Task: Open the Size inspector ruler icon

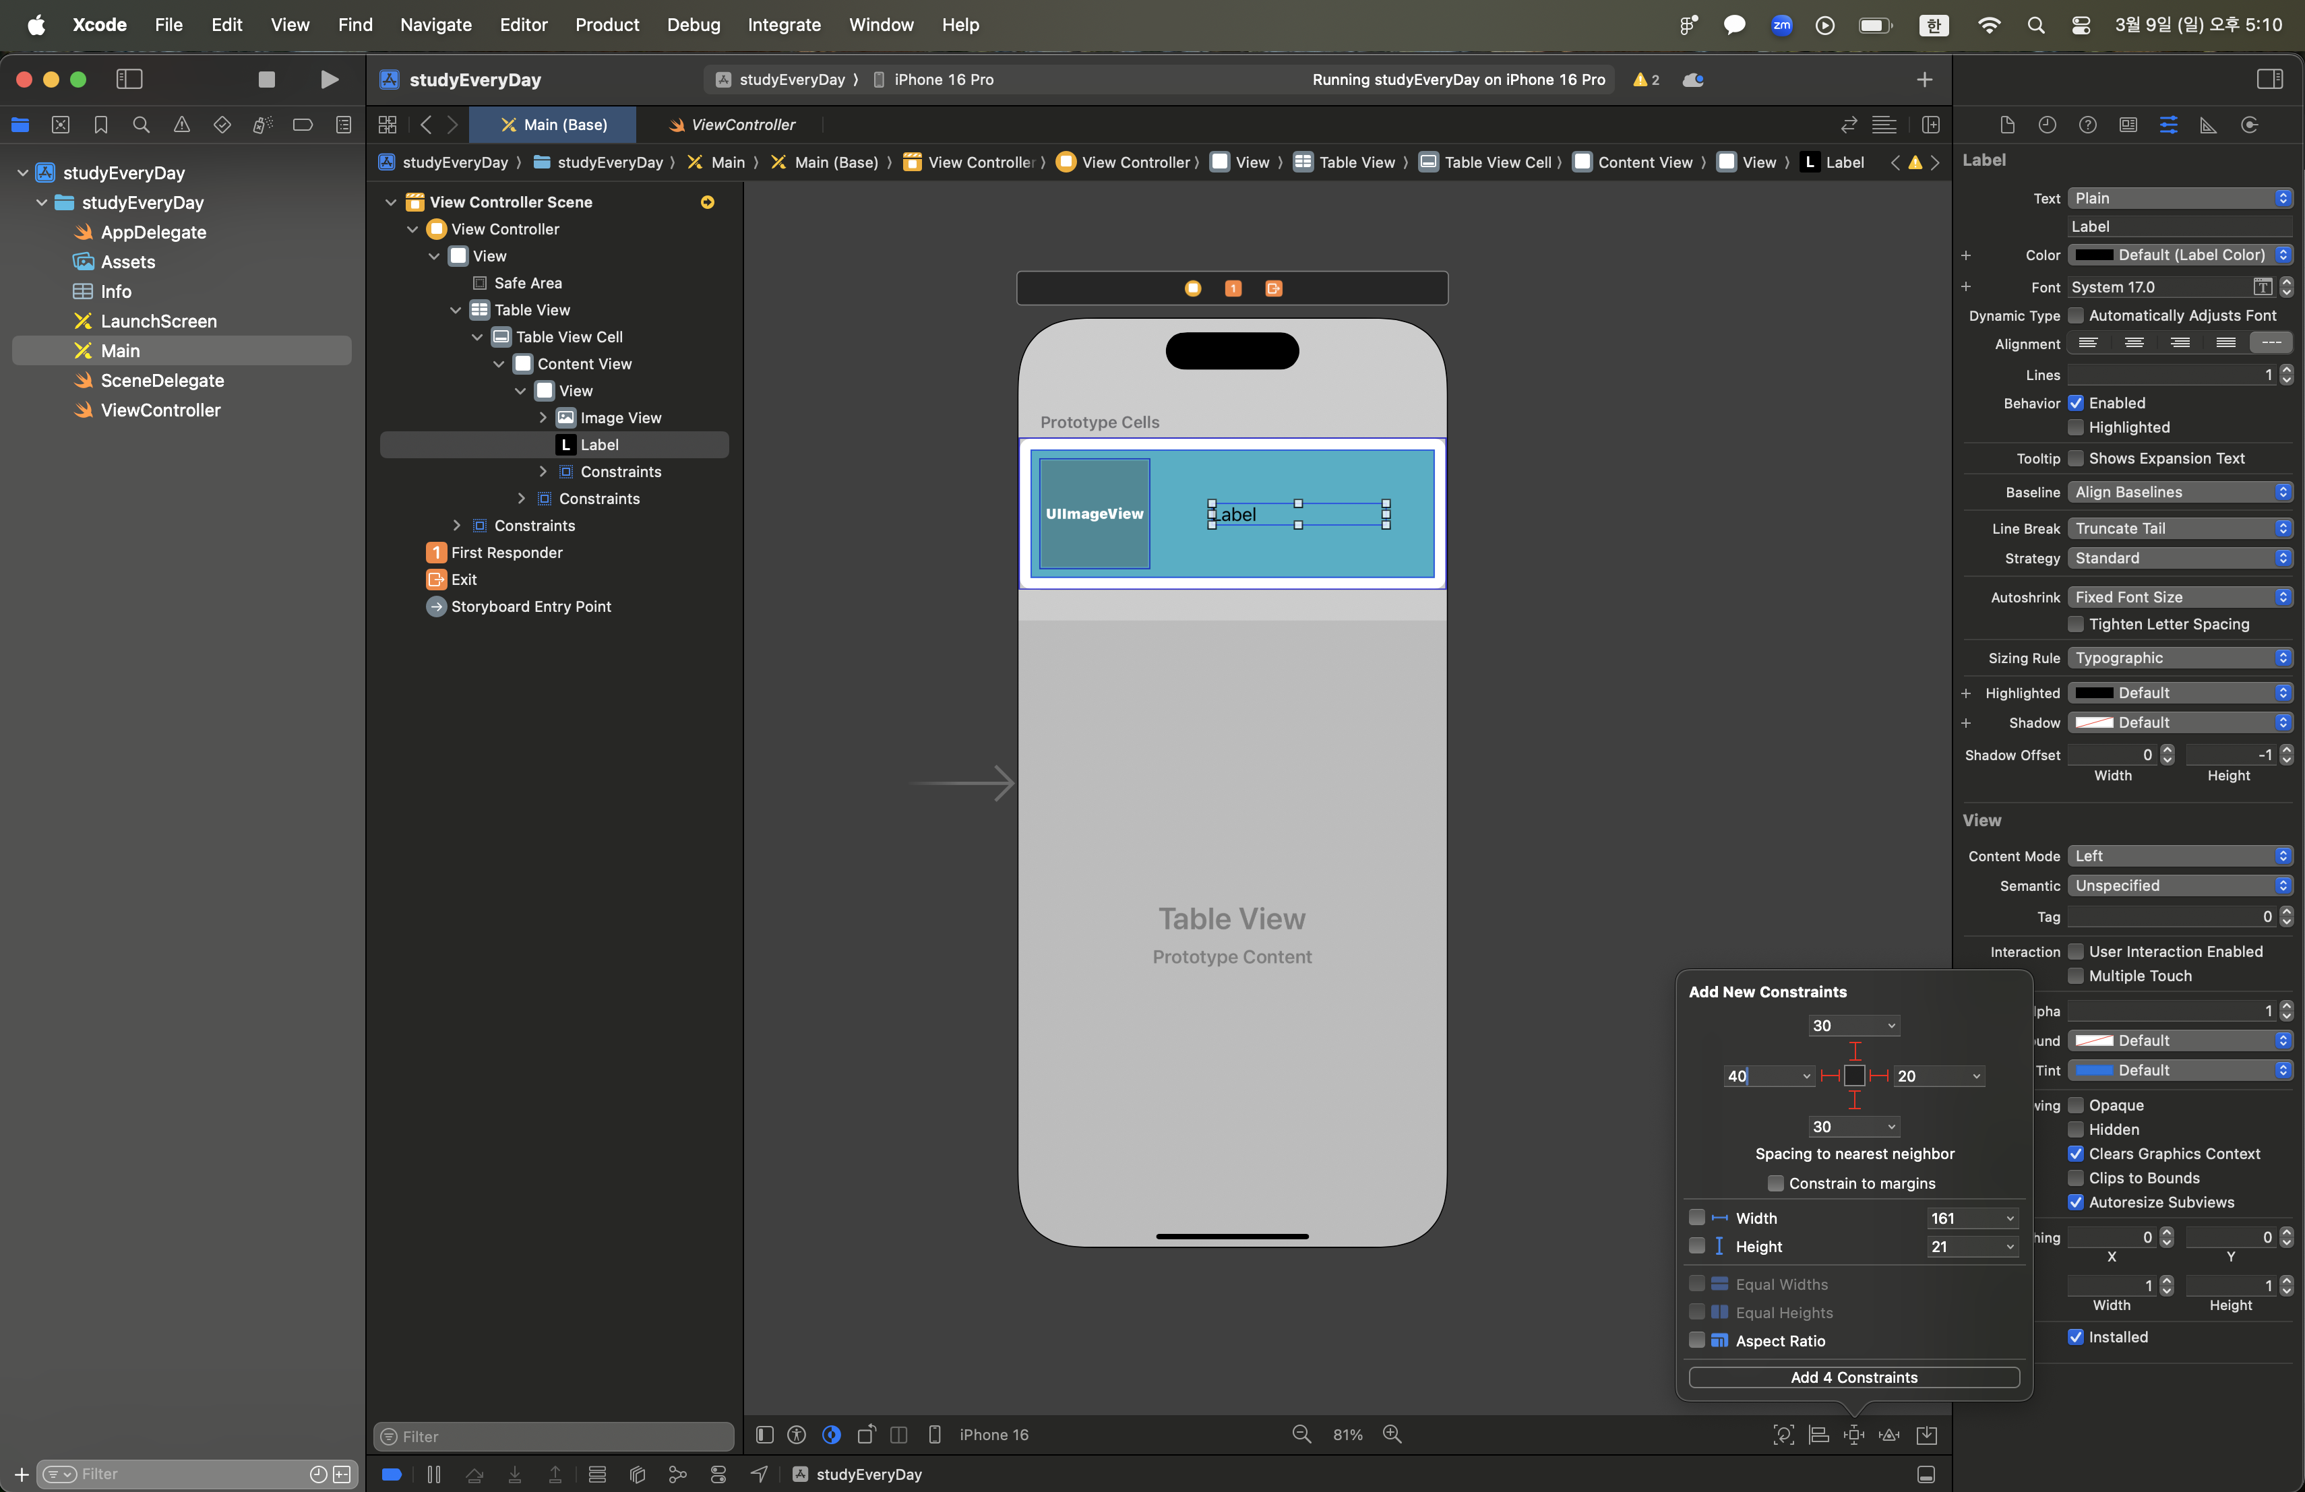Action: (x=2208, y=125)
